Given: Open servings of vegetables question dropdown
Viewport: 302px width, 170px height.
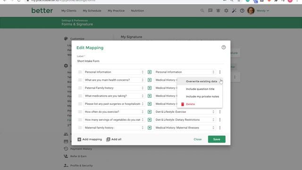Looking at the screenshot, I should (x=114, y=119).
